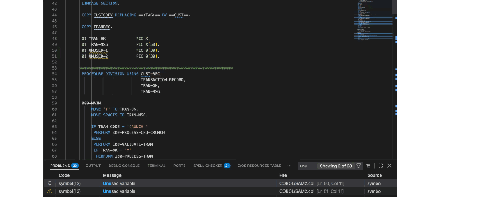The width and height of the screenshot is (479, 197).
Task: Click the lightbulb quick-fix icon on line 50 problem
Action: pos(50,184)
